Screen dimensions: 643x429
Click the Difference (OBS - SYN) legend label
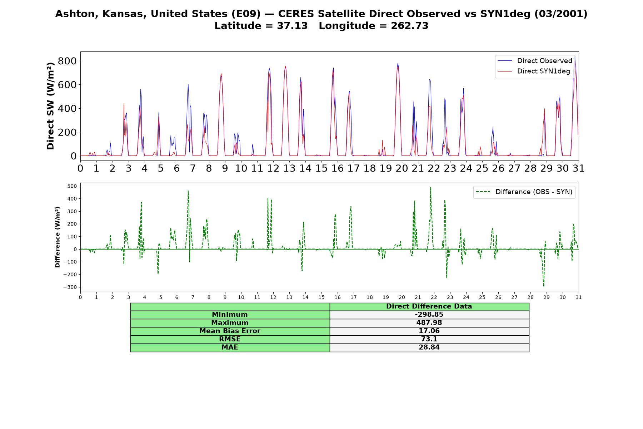pos(534,192)
